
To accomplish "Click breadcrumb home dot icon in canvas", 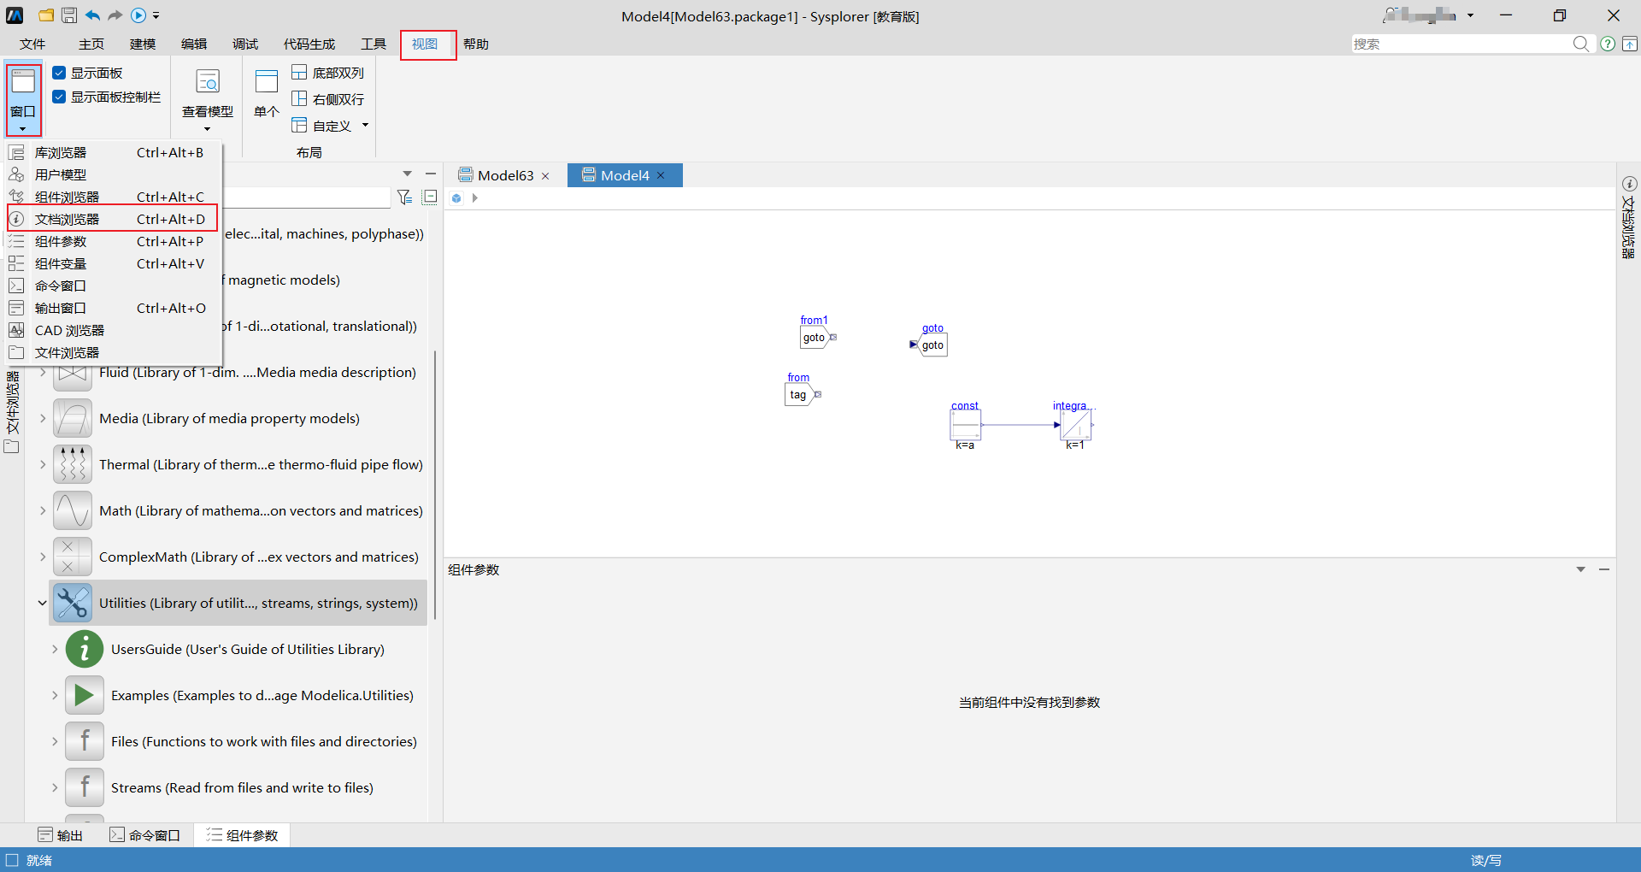I will (456, 198).
